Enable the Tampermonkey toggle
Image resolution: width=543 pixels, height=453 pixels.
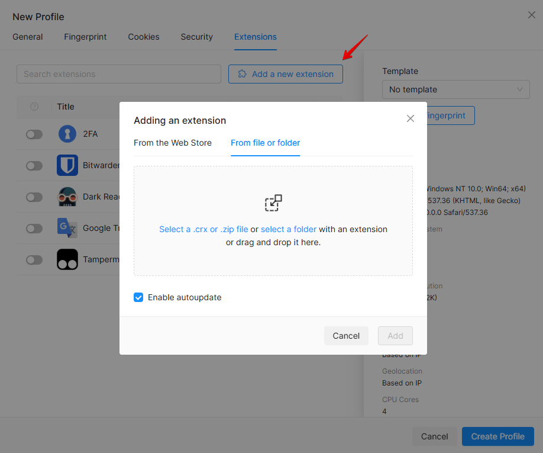pos(34,260)
